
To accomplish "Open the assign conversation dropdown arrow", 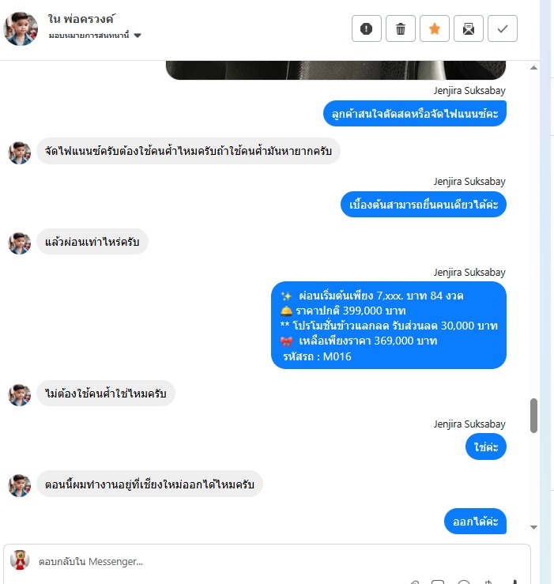I will [138, 36].
